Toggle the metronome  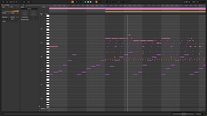(x=24, y=2)
